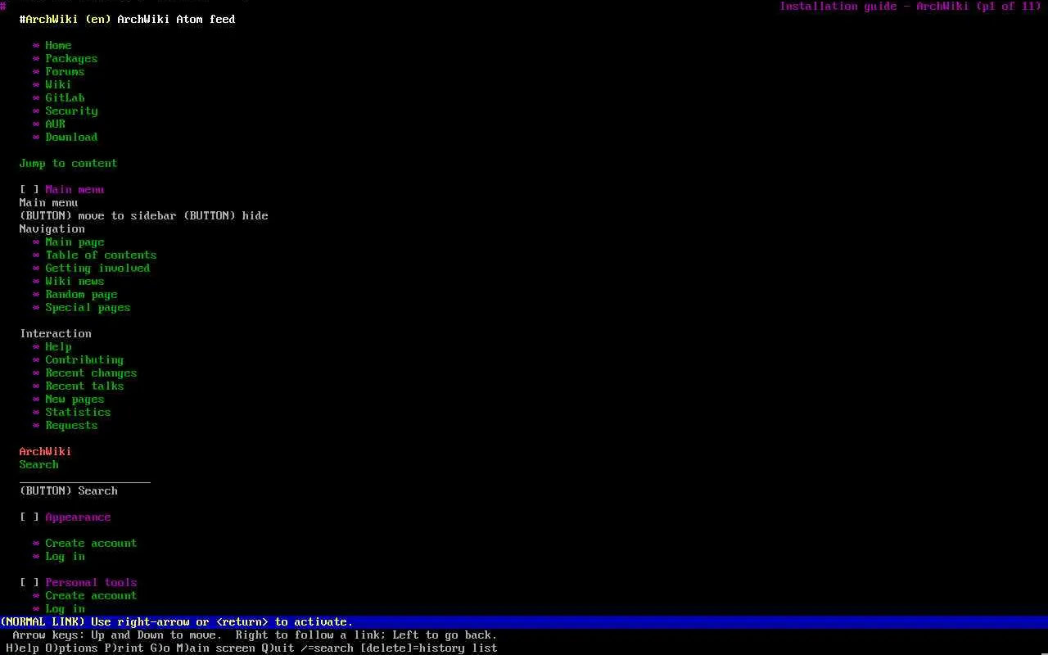Open Log in under Personal tools
1048x655 pixels.
tap(65, 608)
